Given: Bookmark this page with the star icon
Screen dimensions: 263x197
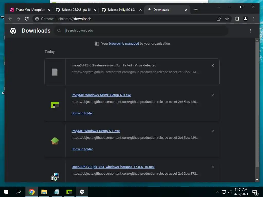Looking at the screenshot, I should pyautogui.click(x=227, y=19).
